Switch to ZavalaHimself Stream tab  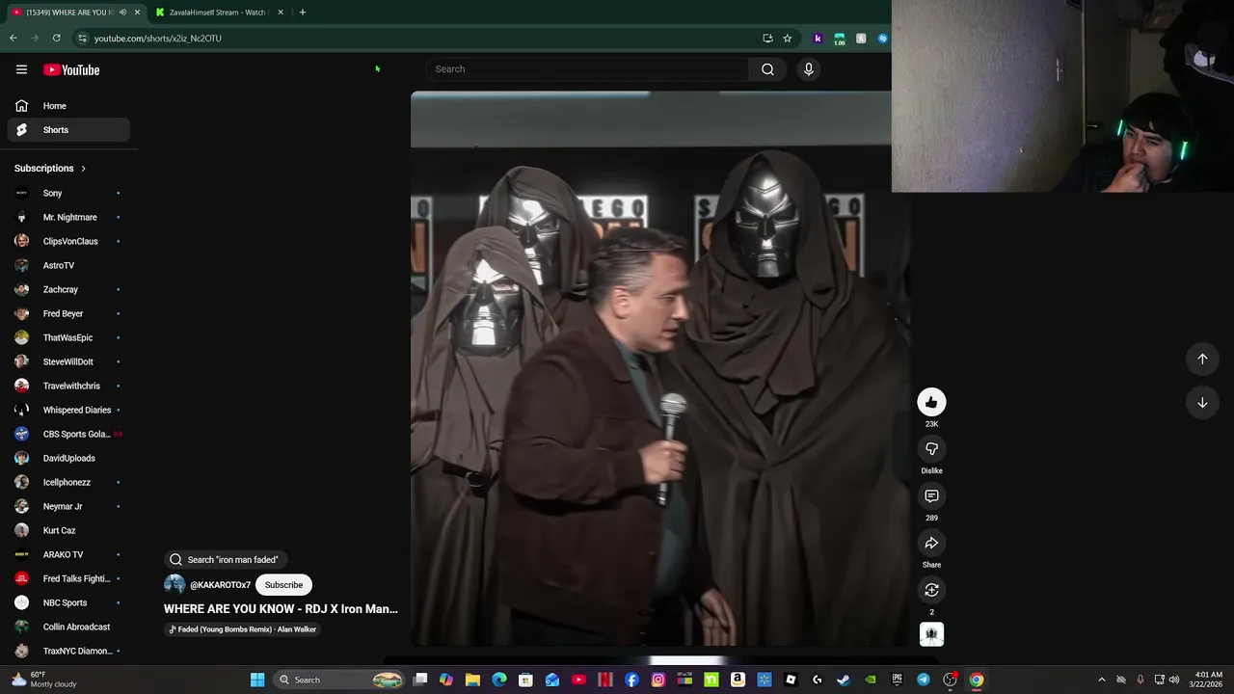tap(217, 13)
